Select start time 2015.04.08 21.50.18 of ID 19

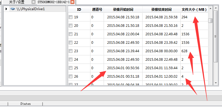tap(123, 17)
